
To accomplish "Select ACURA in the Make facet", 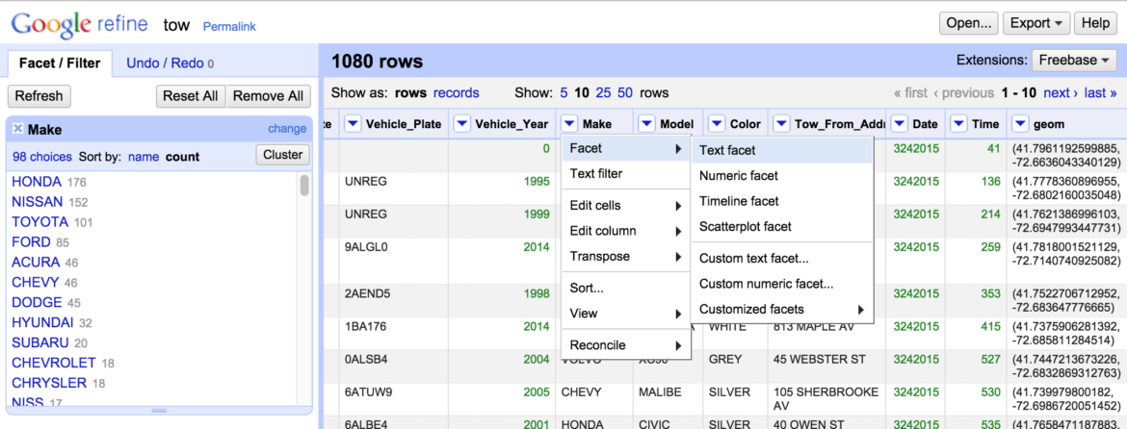I will coord(36,263).
